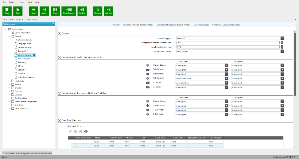Jump to One Touch Access section link
299x159 pixels.
[x=201, y=25]
